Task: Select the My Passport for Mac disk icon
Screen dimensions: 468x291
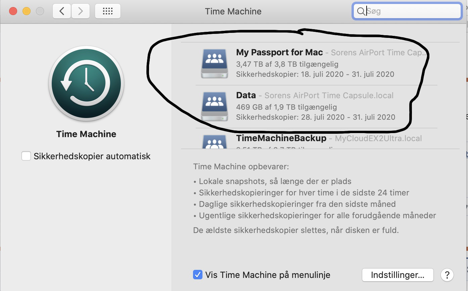Action: click(215, 64)
